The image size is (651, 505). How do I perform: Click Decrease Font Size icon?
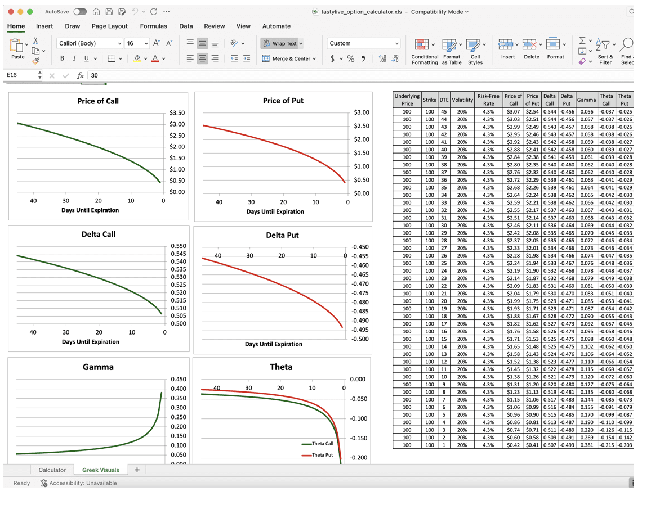(169, 43)
